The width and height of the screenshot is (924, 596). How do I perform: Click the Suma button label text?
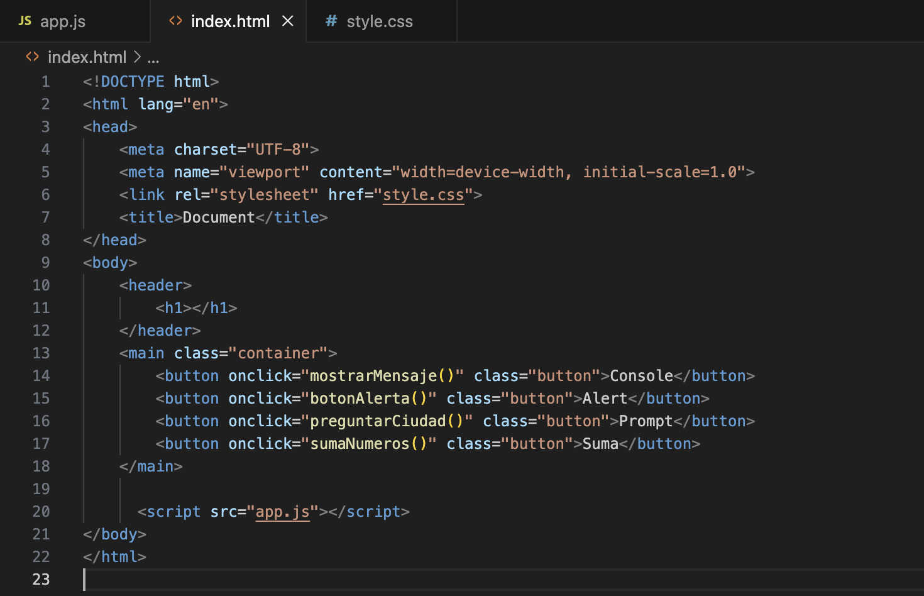click(x=601, y=444)
